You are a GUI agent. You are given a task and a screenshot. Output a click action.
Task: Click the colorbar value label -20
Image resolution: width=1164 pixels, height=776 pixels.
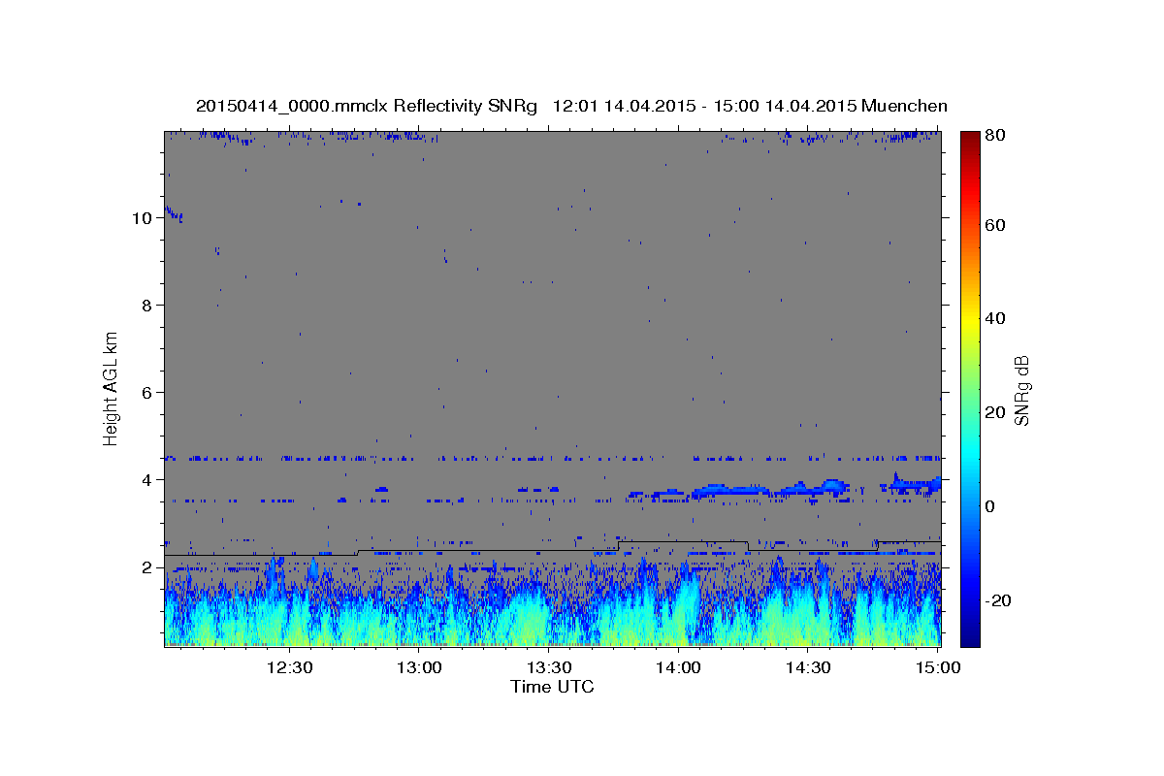[999, 600]
